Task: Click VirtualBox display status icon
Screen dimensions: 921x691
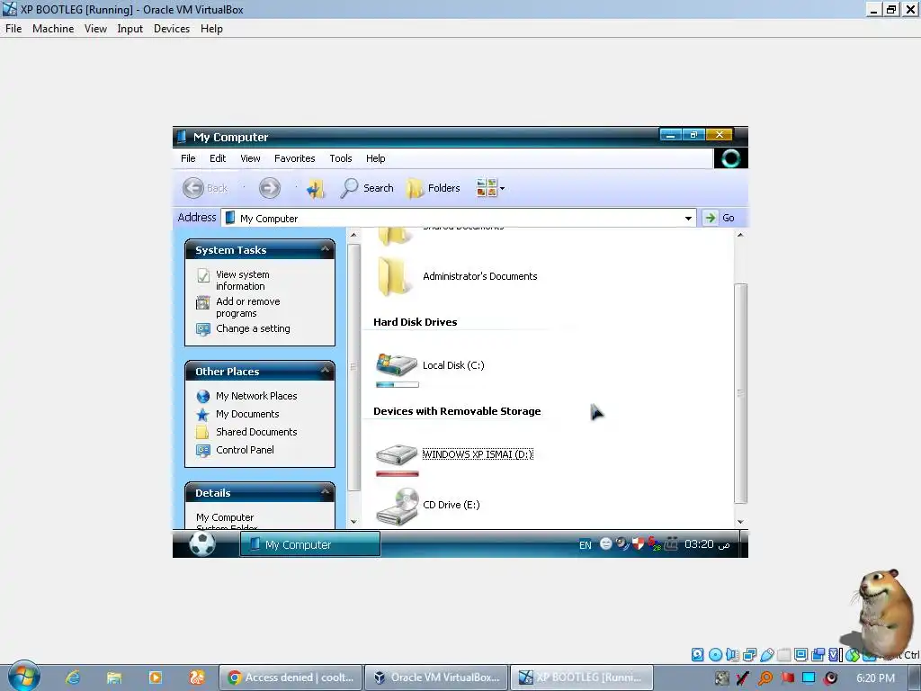Action: click(x=800, y=654)
